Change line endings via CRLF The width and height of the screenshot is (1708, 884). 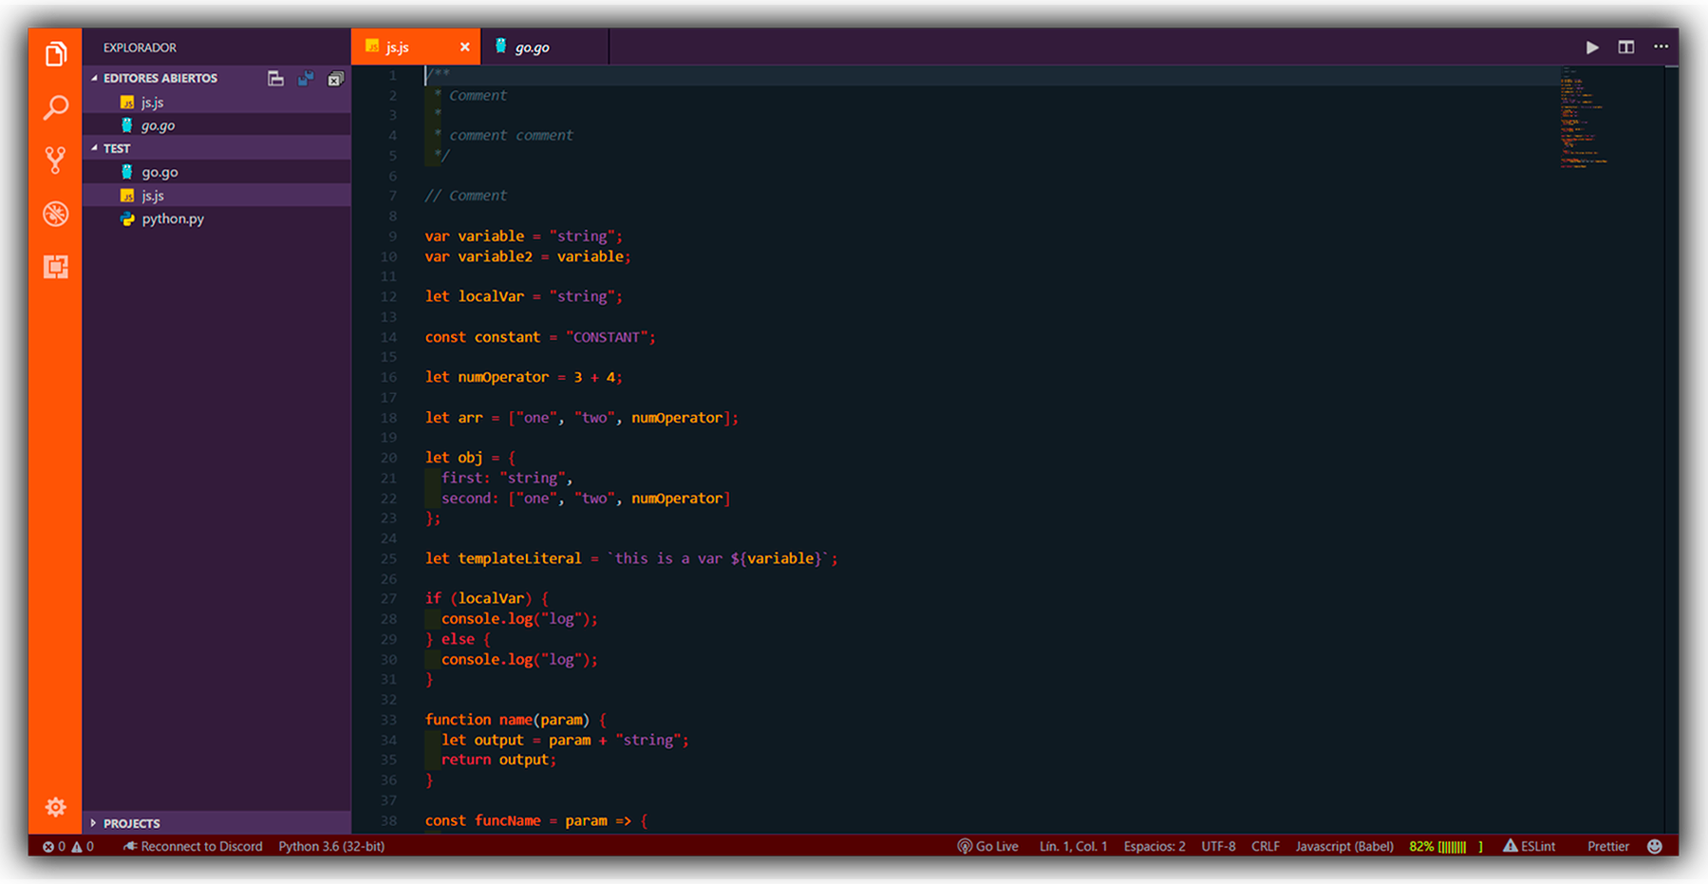pyautogui.click(x=1266, y=846)
